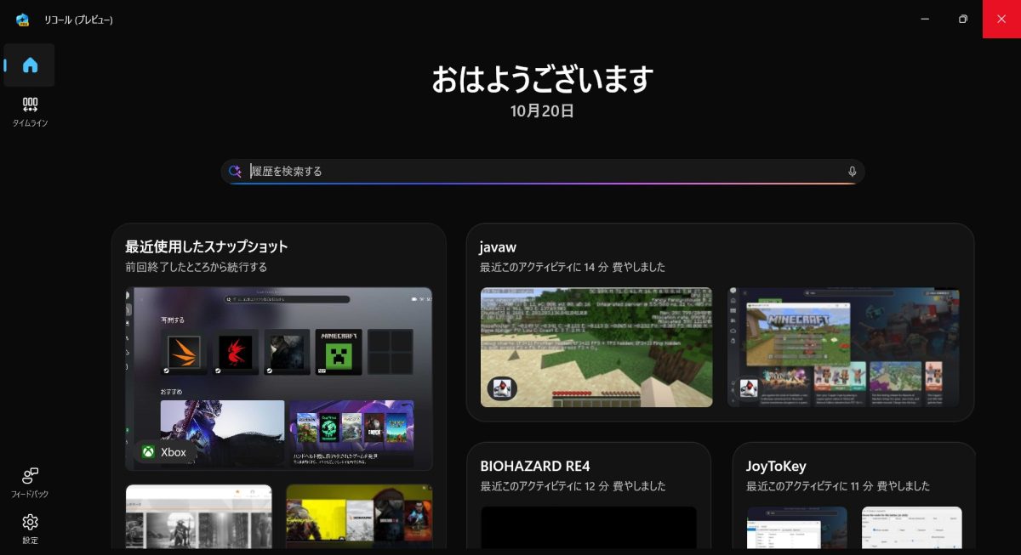Image resolution: width=1021 pixels, height=555 pixels.
Task: Open the yellow Cyberpunk store snapshot
Action: tap(359, 517)
